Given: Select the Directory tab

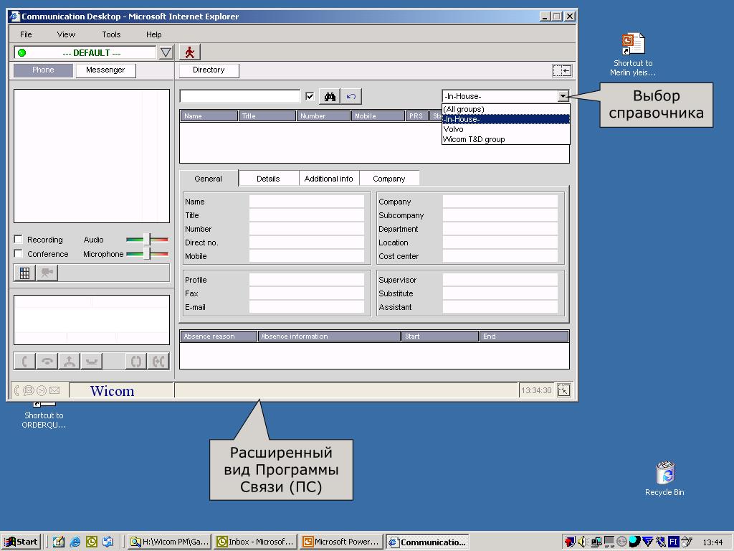Looking at the screenshot, I should click(x=209, y=70).
